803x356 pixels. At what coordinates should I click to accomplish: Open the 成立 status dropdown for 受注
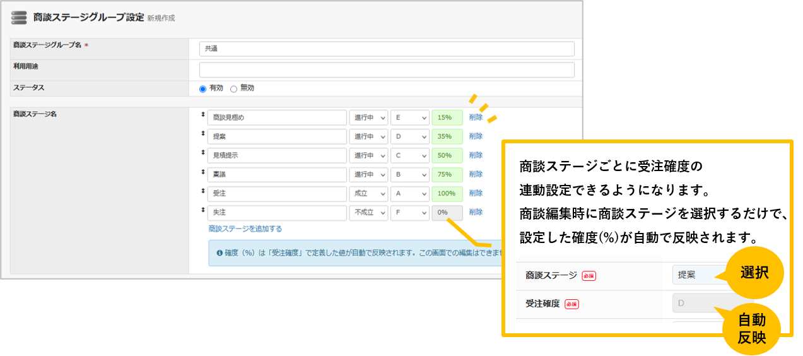[369, 193]
